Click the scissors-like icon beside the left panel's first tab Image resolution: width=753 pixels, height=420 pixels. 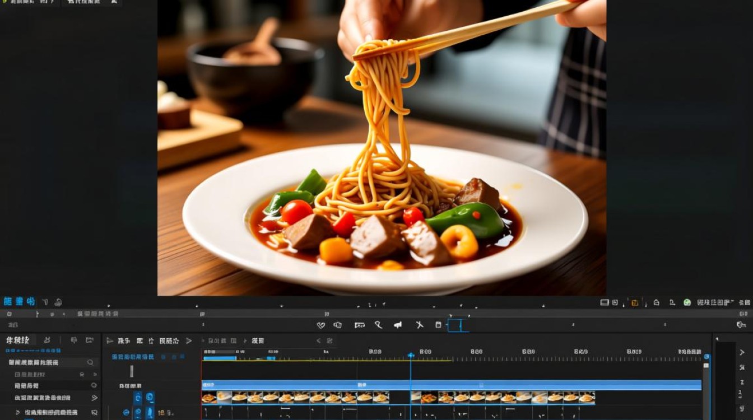(47, 340)
